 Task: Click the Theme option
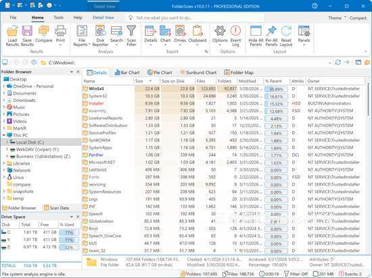tap(335, 18)
